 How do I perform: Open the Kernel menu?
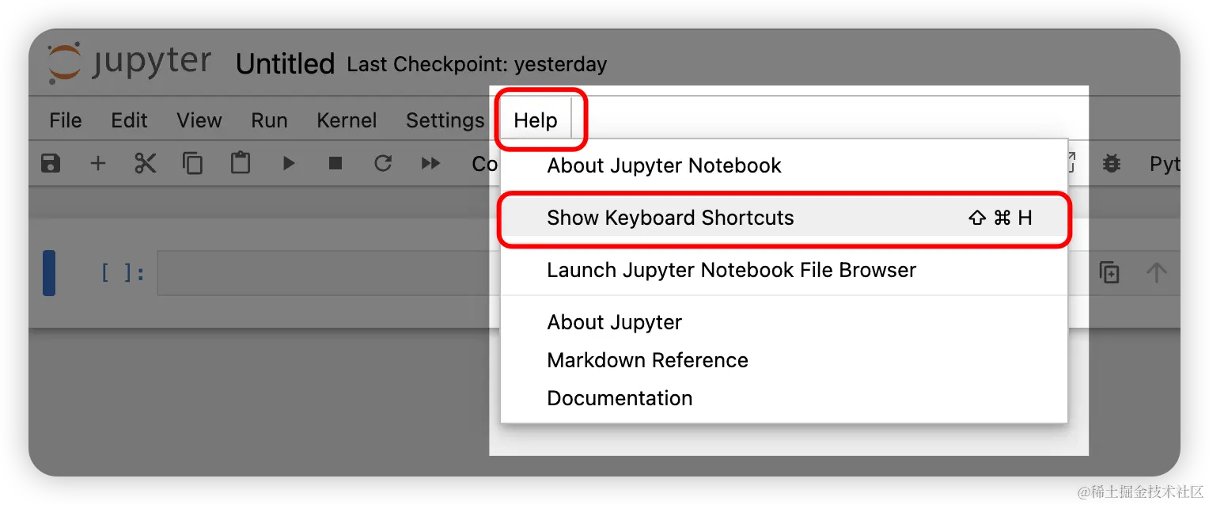(x=347, y=120)
